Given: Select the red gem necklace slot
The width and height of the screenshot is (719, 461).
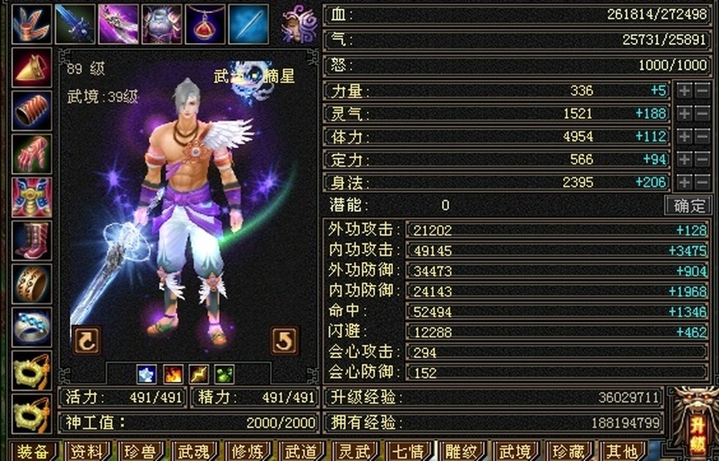Looking at the screenshot, I should pyautogui.click(x=205, y=24).
